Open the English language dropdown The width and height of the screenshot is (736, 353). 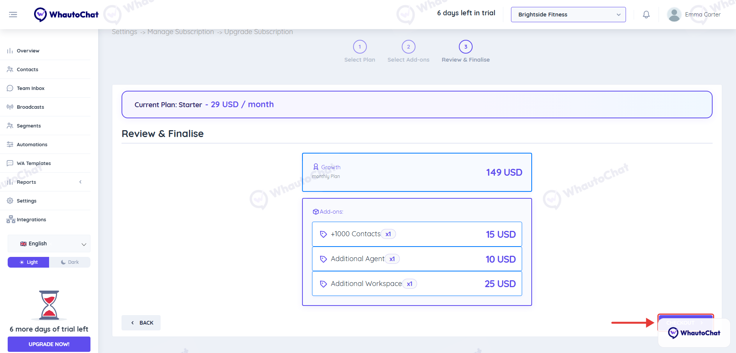(x=49, y=244)
